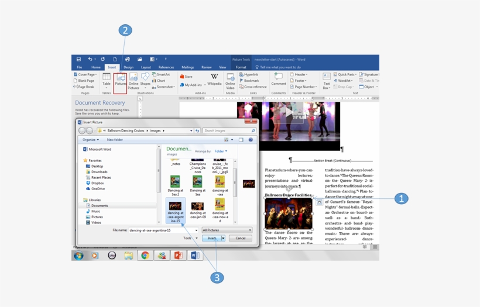
Task: Insert a SmartArt graphic
Action: [161, 75]
